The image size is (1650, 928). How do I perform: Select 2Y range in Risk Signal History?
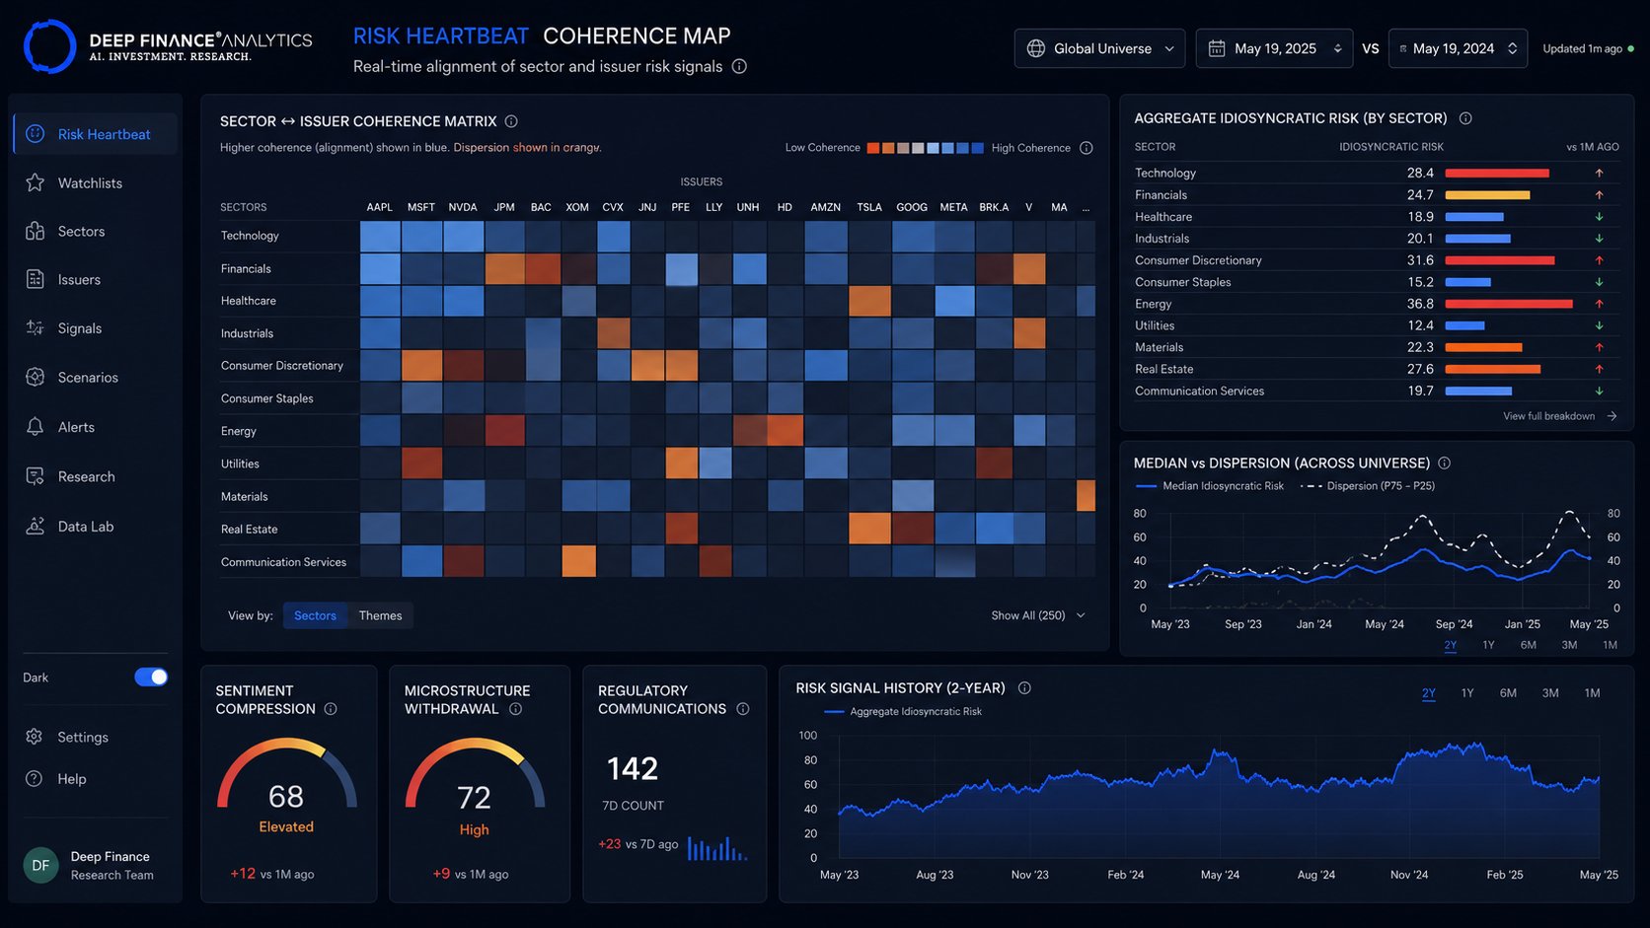click(x=1428, y=693)
